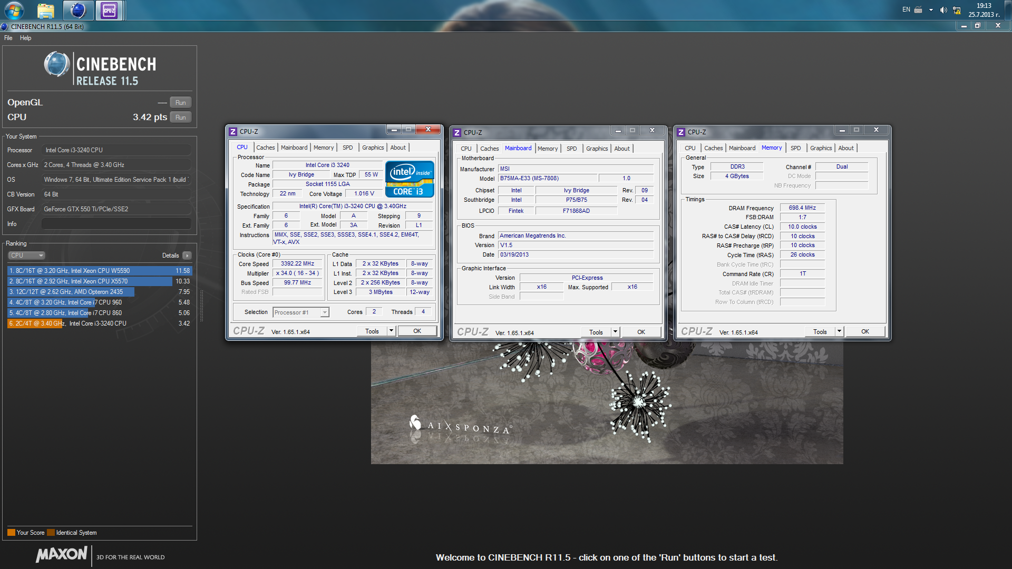Open About tab in right CPU-Z window
This screenshot has height=569, width=1012.
[x=846, y=148]
